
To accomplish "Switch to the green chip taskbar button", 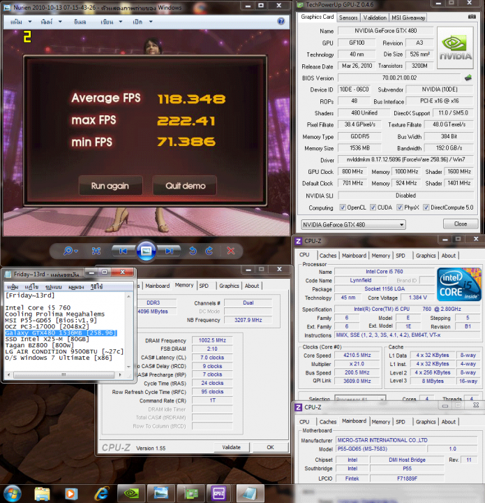I will coord(191,493).
